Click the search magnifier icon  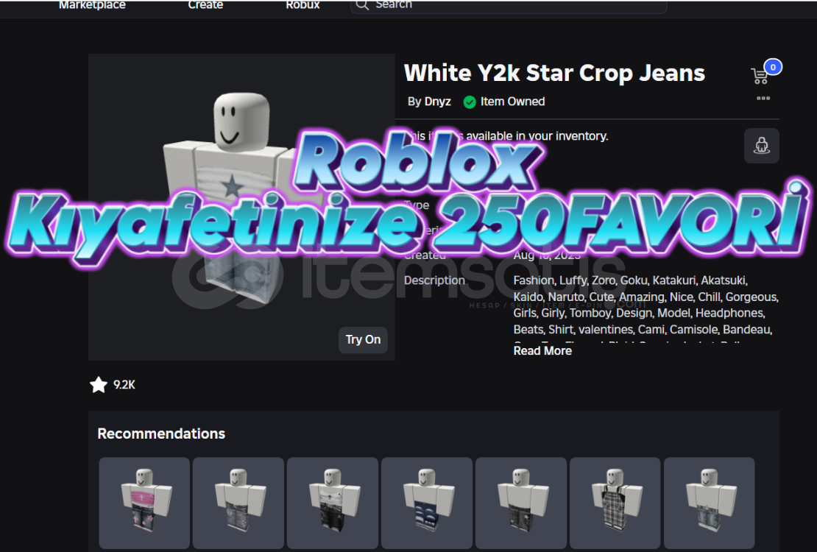(x=362, y=4)
